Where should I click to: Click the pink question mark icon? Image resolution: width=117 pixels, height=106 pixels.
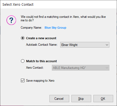click(11, 20)
